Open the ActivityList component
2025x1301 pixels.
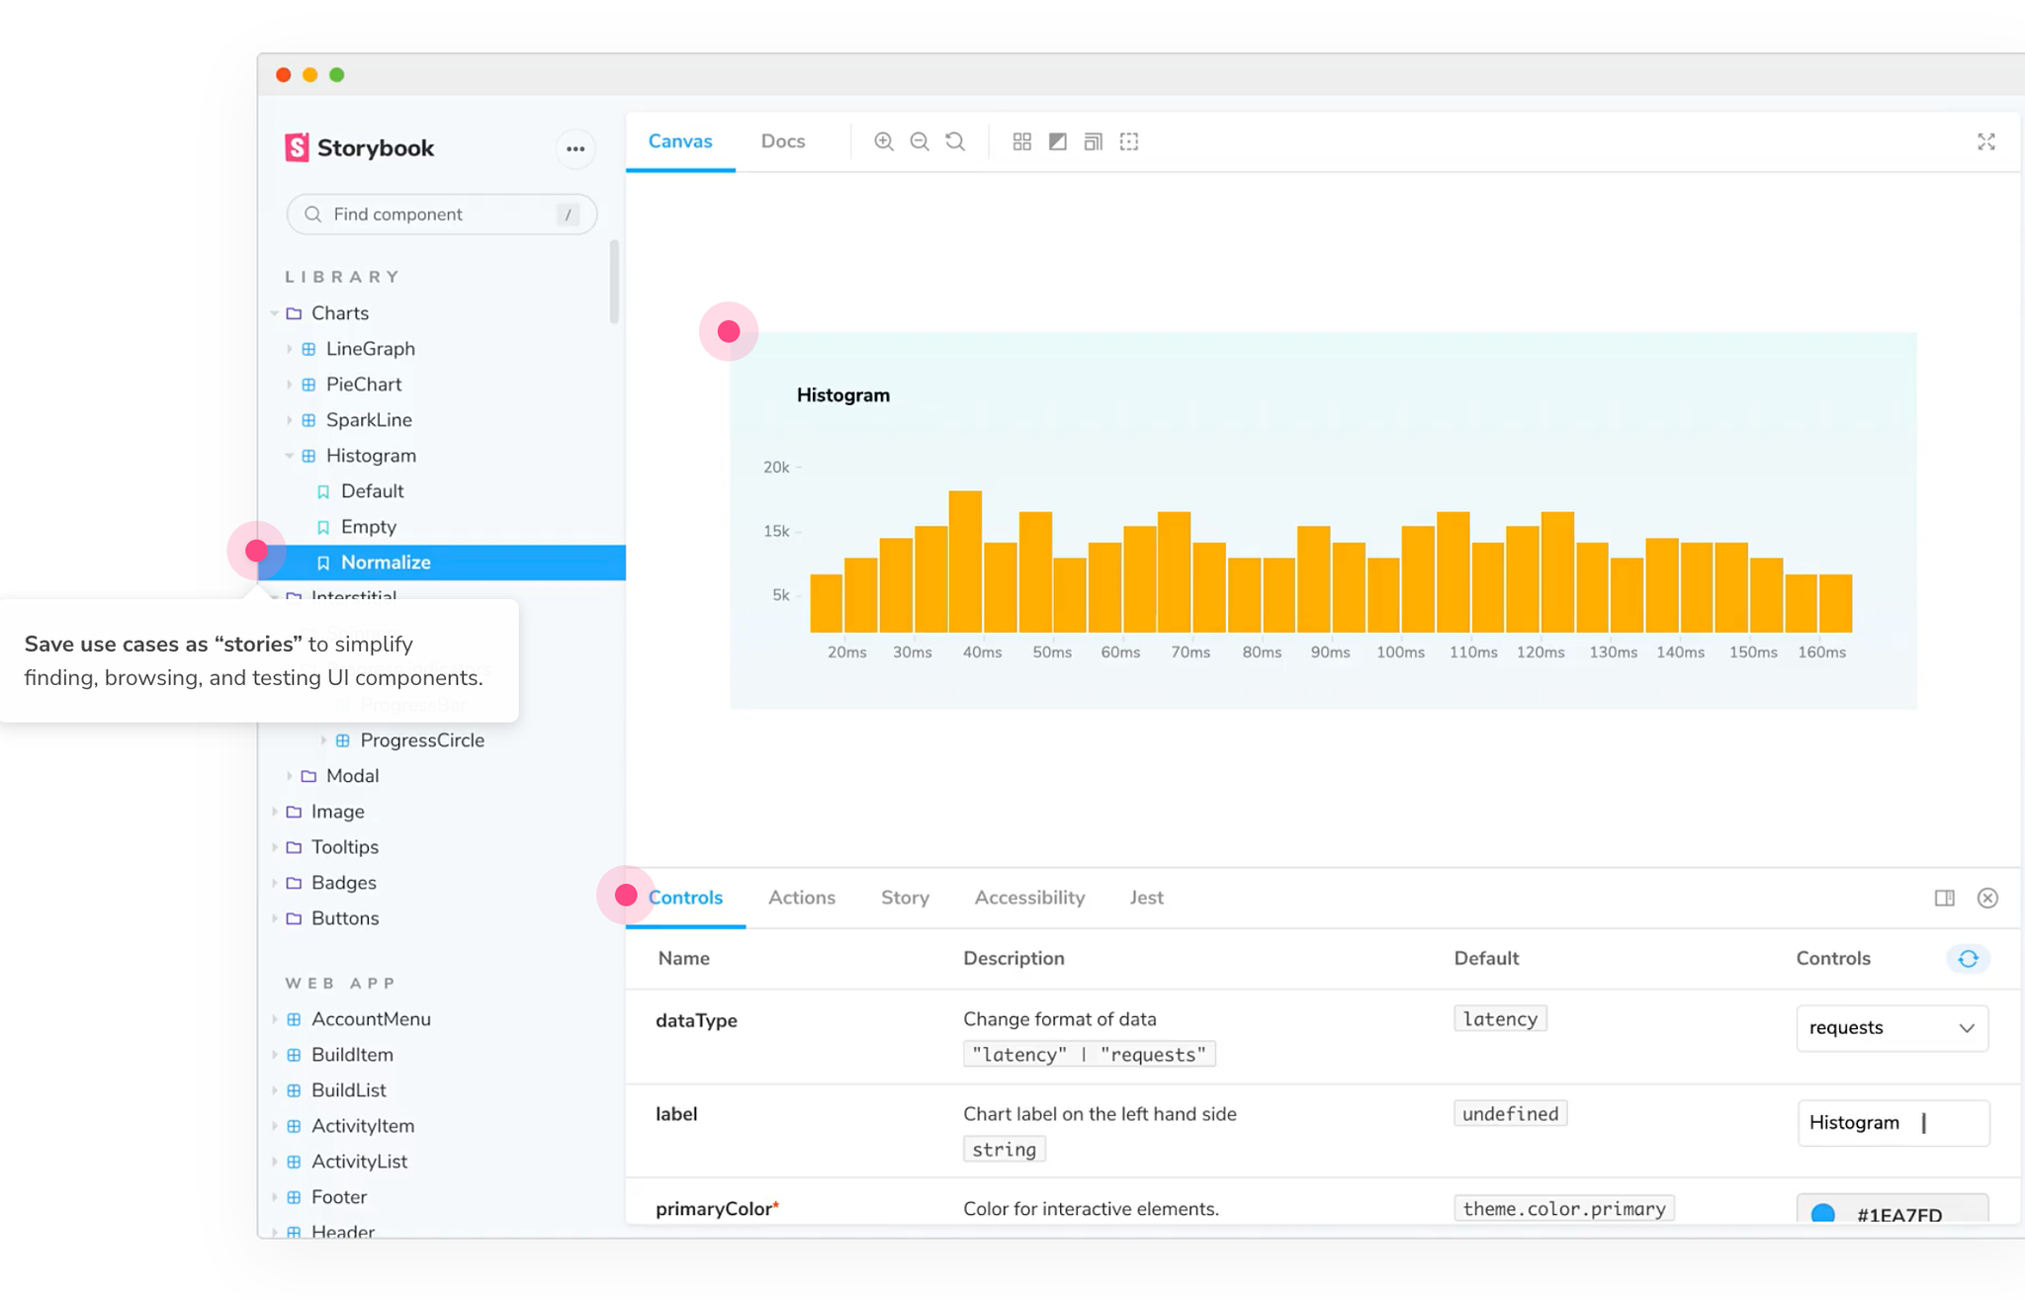(359, 1162)
